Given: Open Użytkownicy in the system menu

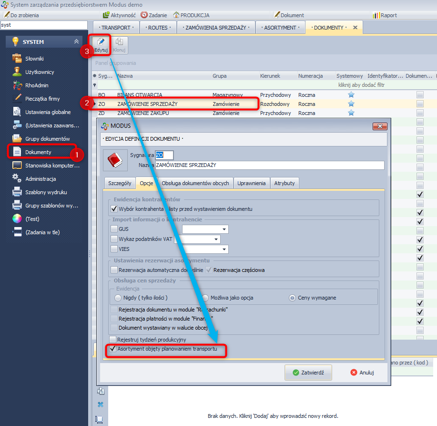Looking at the screenshot, I should click(x=40, y=72).
